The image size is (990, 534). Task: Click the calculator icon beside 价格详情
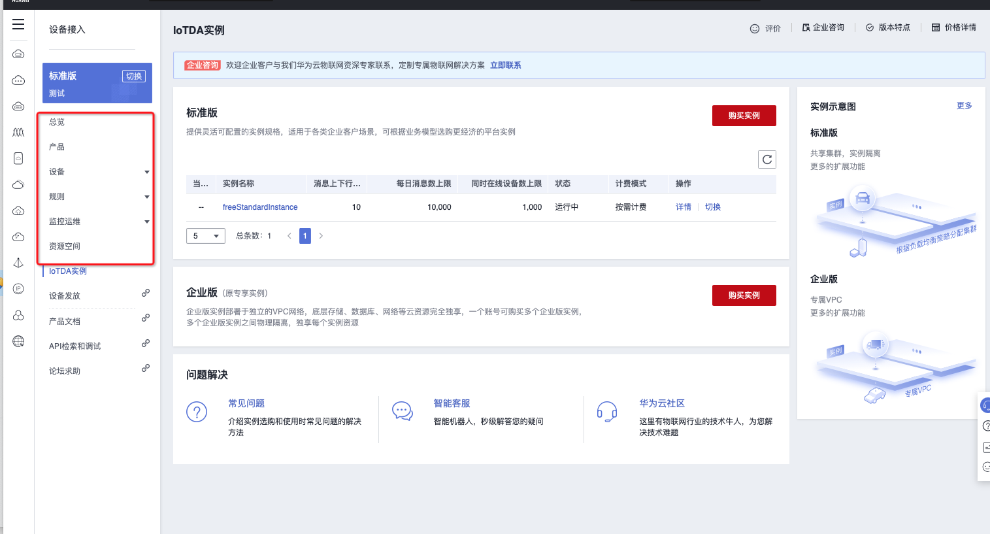point(936,27)
